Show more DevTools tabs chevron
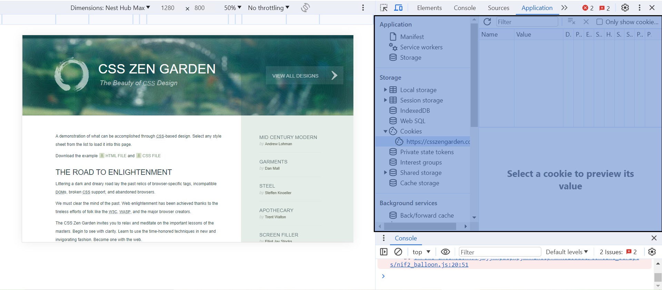 (564, 8)
